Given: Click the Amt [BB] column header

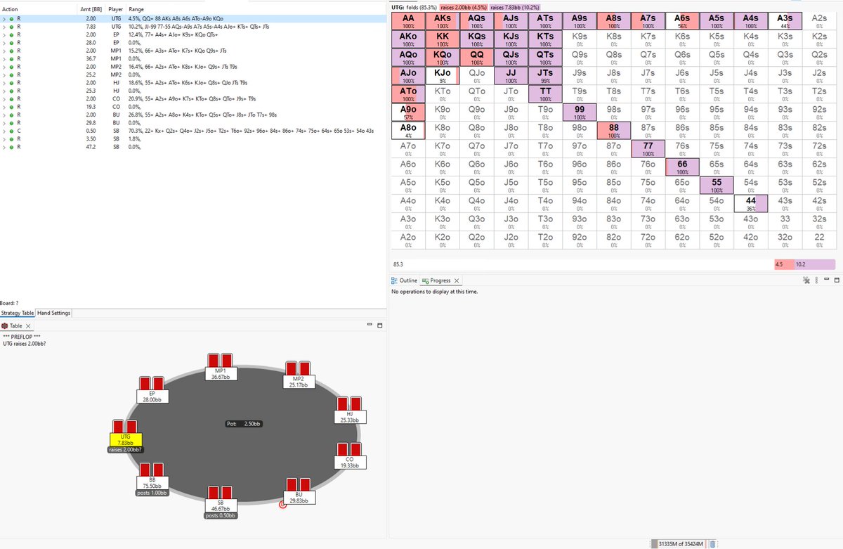Looking at the screenshot, I should click(91, 9).
